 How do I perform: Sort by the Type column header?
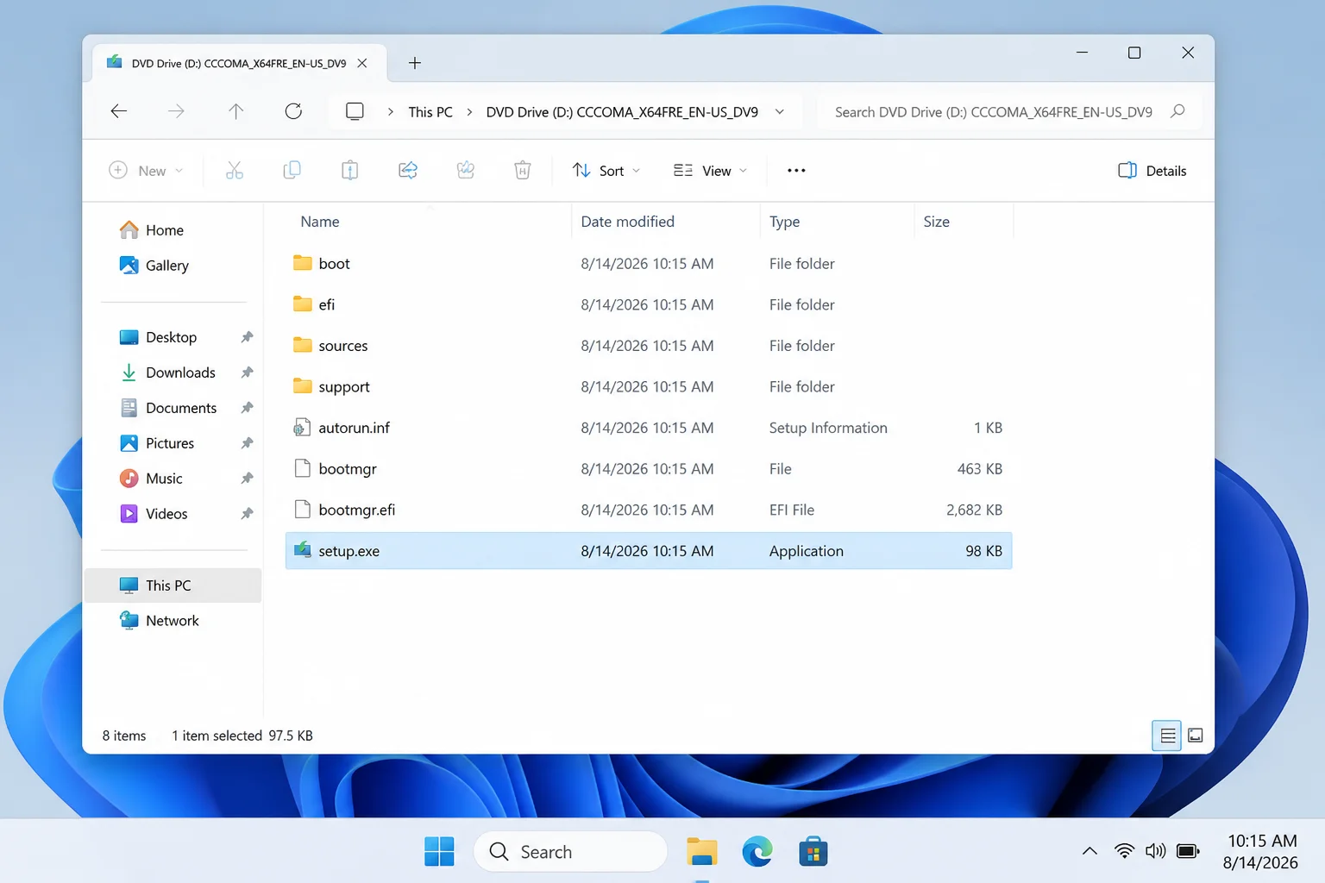[785, 222]
